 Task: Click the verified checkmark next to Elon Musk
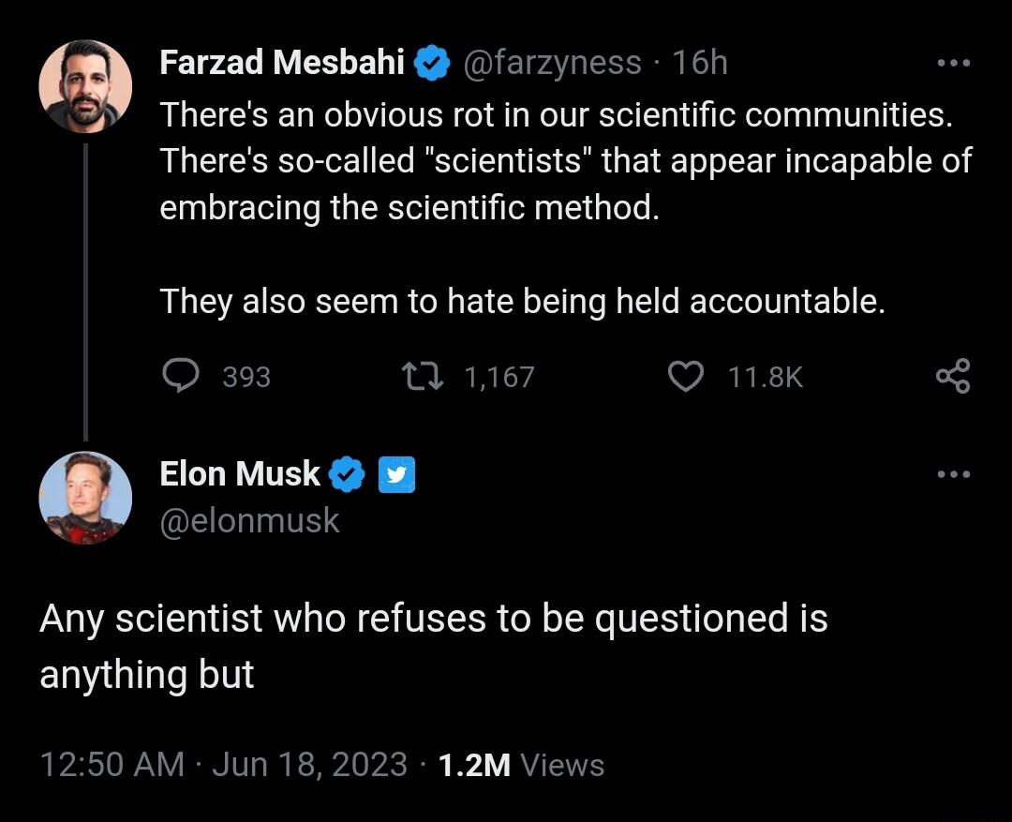346,473
